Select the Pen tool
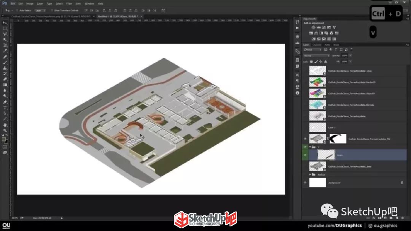This screenshot has height=231, width=411. 5,102
